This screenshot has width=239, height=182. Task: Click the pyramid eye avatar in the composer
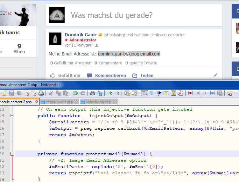[57, 15]
